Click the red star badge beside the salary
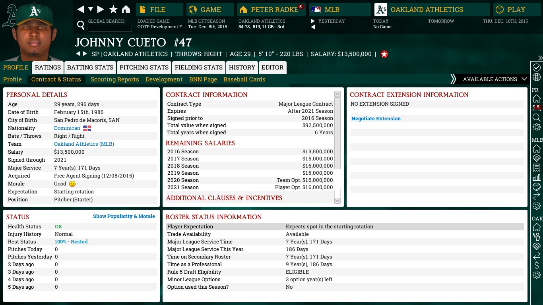The width and height of the screenshot is (543, 305). click(x=384, y=54)
